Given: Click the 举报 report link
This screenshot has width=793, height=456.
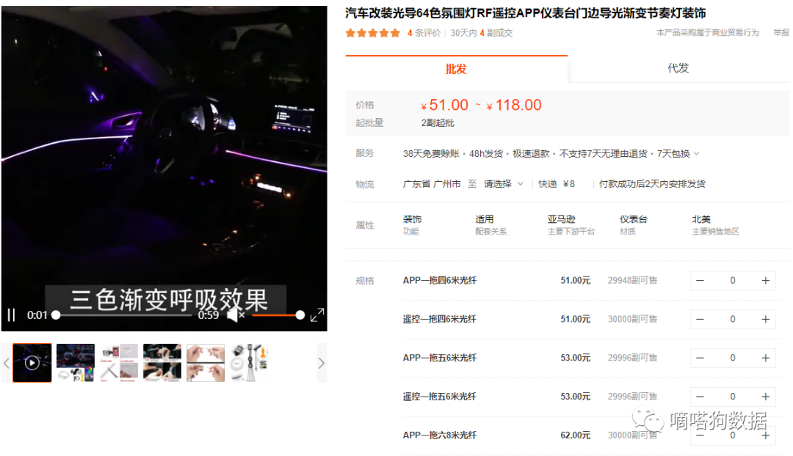Looking at the screenshot, I should coord(781,33).
